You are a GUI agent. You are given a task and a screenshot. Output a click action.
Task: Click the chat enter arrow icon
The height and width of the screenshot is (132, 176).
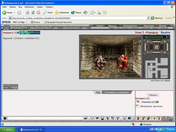(86, 119)
